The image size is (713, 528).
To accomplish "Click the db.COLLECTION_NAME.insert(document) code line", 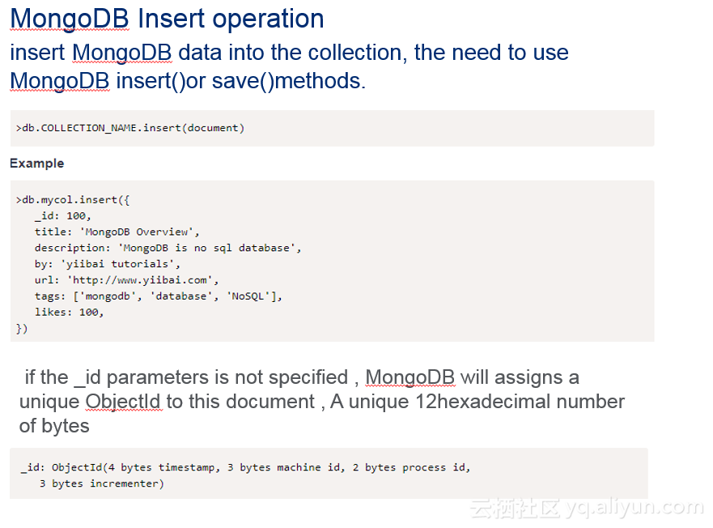I will [x=129, y=128].
